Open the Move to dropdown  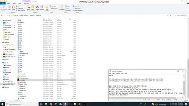coord(28,10)
